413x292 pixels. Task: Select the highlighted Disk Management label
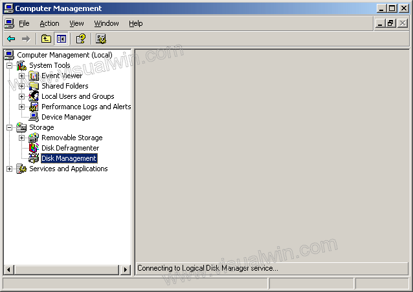tap(69, 158)
